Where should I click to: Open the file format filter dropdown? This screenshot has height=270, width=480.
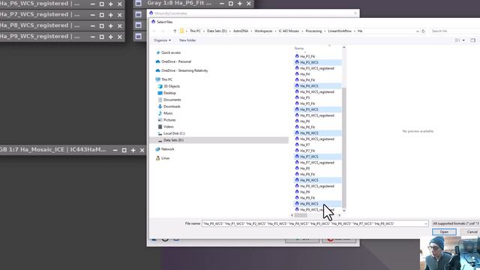455,223
